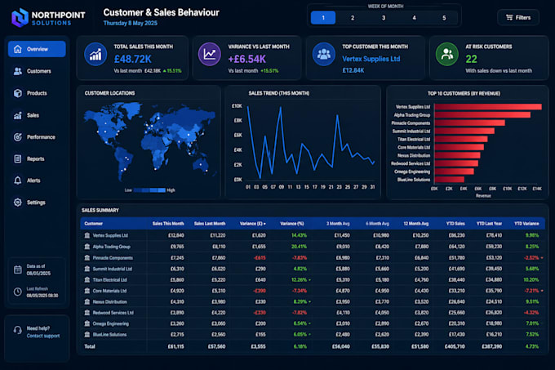Click the Top Customer group icon

324,54
